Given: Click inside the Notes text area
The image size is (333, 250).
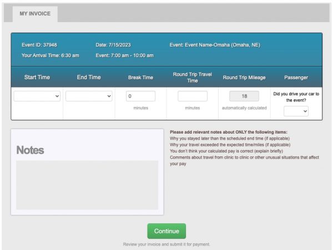Looking at the screenshot, I should (x=87, y=185).
